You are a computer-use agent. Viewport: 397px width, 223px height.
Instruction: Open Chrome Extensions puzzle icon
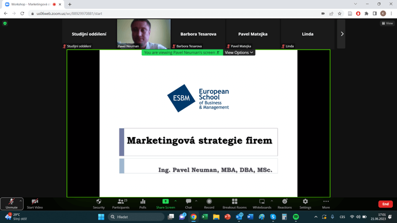pyautogui.click(x=366, y=14)
